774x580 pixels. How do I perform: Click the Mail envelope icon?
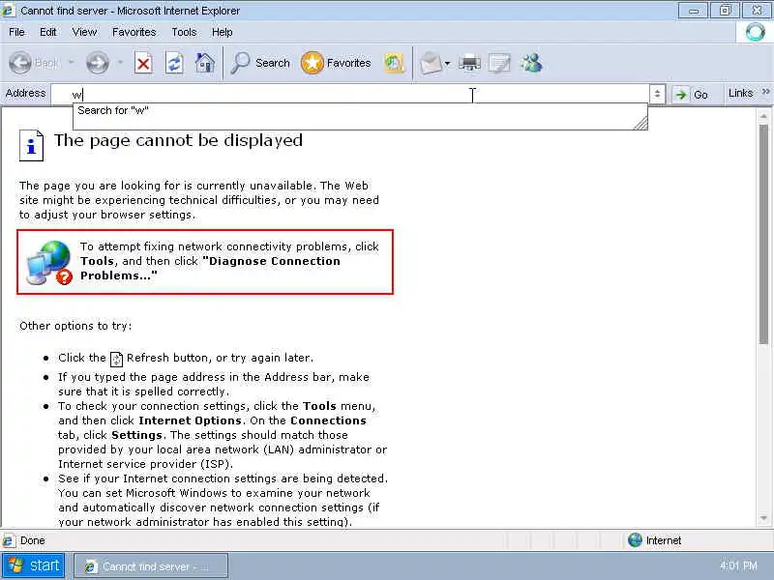click(x=431, y=63)
